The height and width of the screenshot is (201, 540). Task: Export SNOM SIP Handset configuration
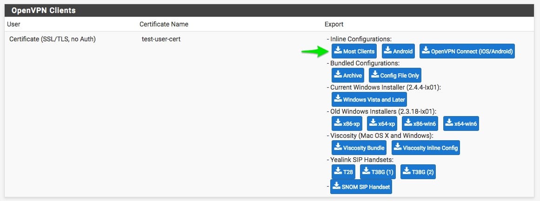tap(361, 187)
